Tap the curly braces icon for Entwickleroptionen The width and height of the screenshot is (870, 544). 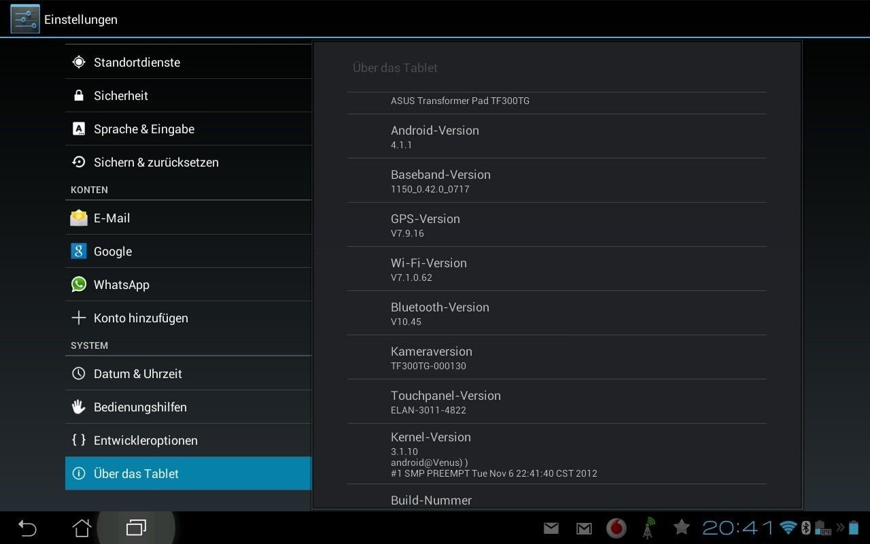click(79, 440)
